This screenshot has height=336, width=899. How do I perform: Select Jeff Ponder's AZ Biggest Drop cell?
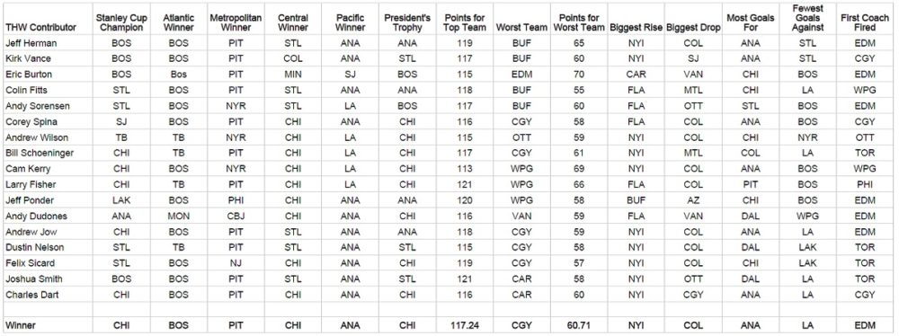tap(693, 200)
